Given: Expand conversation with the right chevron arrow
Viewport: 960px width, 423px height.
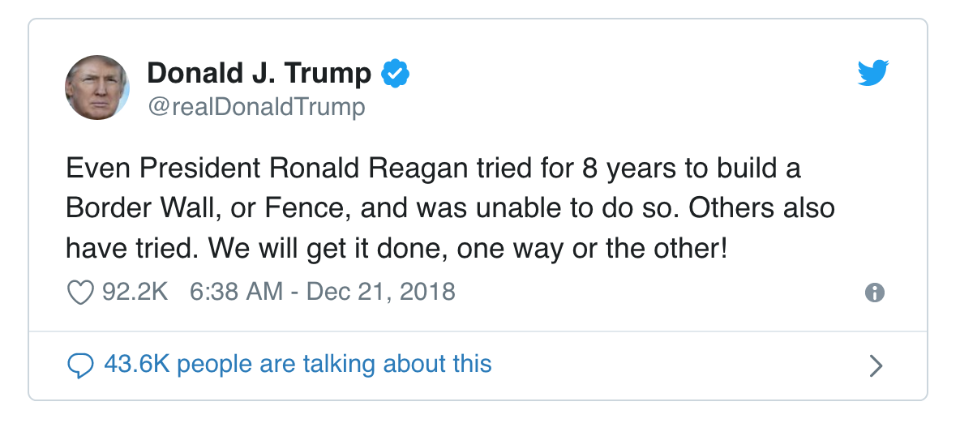Looking at the screenshot, I should click(x=875, y=365).
